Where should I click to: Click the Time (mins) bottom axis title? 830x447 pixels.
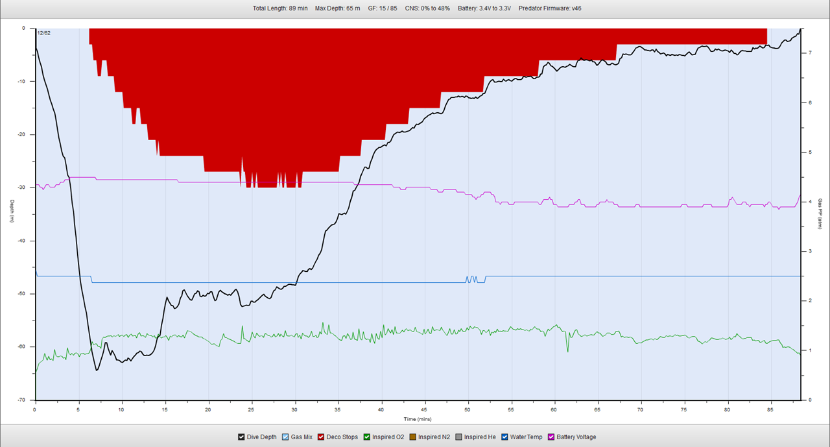[417, 420]
